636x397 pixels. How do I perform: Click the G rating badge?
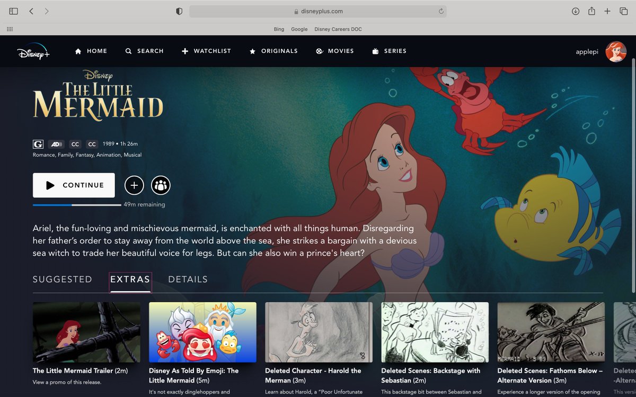pyautogui.click(x=38, y=144)
